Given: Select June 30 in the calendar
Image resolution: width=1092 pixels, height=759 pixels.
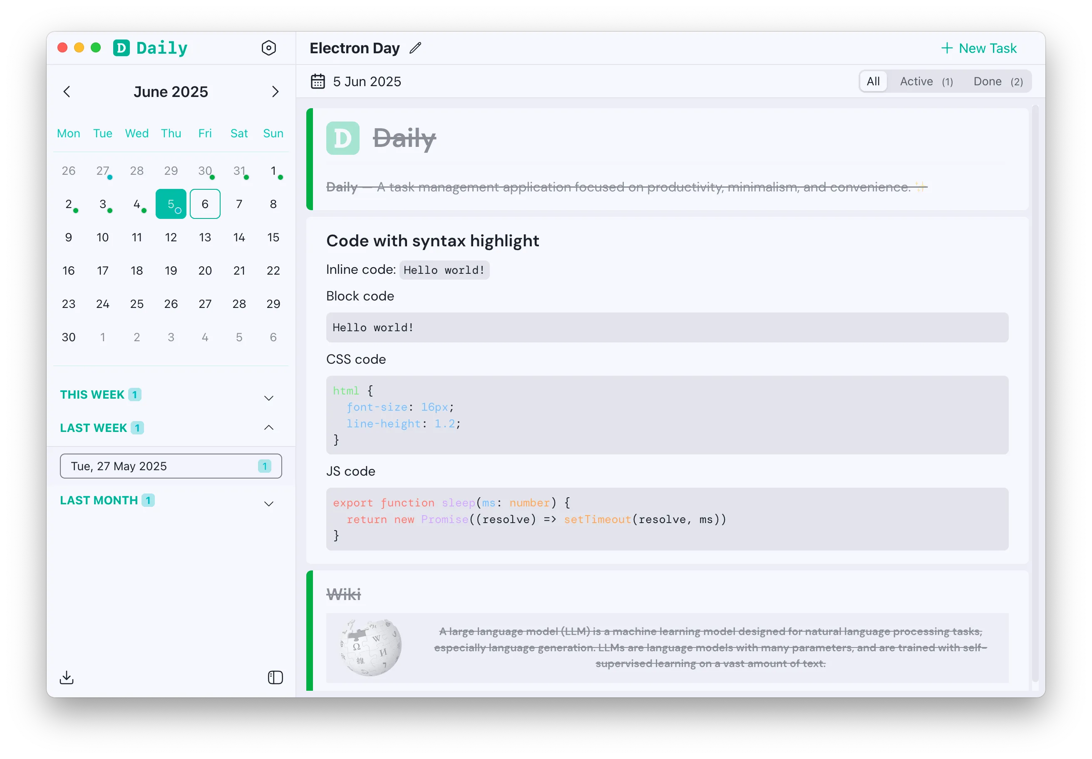Looking at the screenshot, I should point(69,337).
